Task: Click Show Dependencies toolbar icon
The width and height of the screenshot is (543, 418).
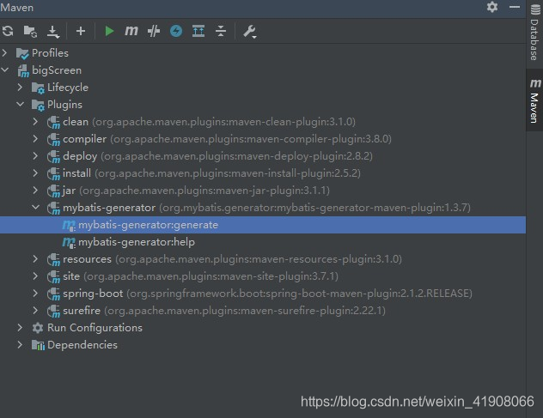Action: point(198,31)
